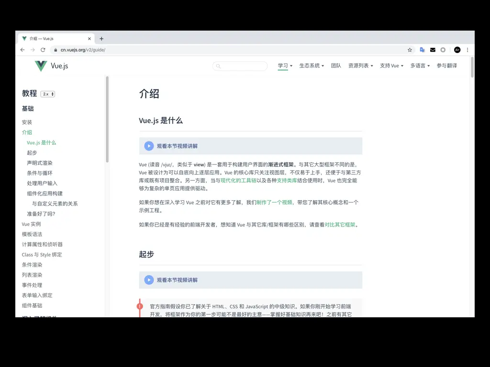Open the 支持 Vue dropdown
490x367 pixels.
pyautogui.click(x=391, y=66)
